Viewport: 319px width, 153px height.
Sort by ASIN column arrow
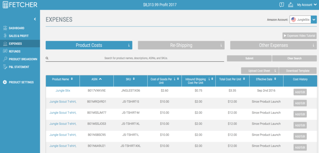pyautogui.click(x=100, y=79)
